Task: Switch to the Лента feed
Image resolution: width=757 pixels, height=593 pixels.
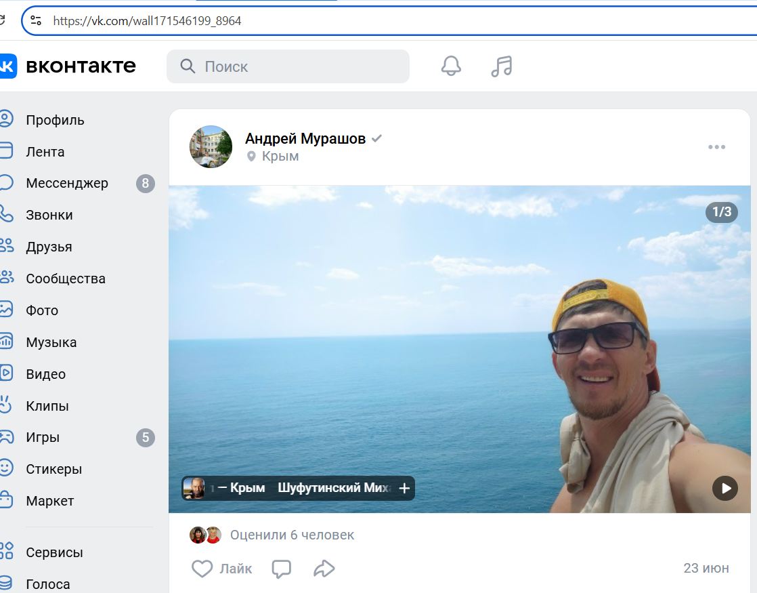Action: click(45, 152)
